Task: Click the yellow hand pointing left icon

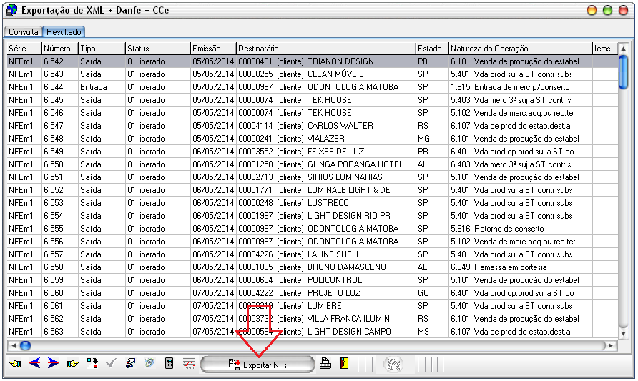Action: pos(16,364)
